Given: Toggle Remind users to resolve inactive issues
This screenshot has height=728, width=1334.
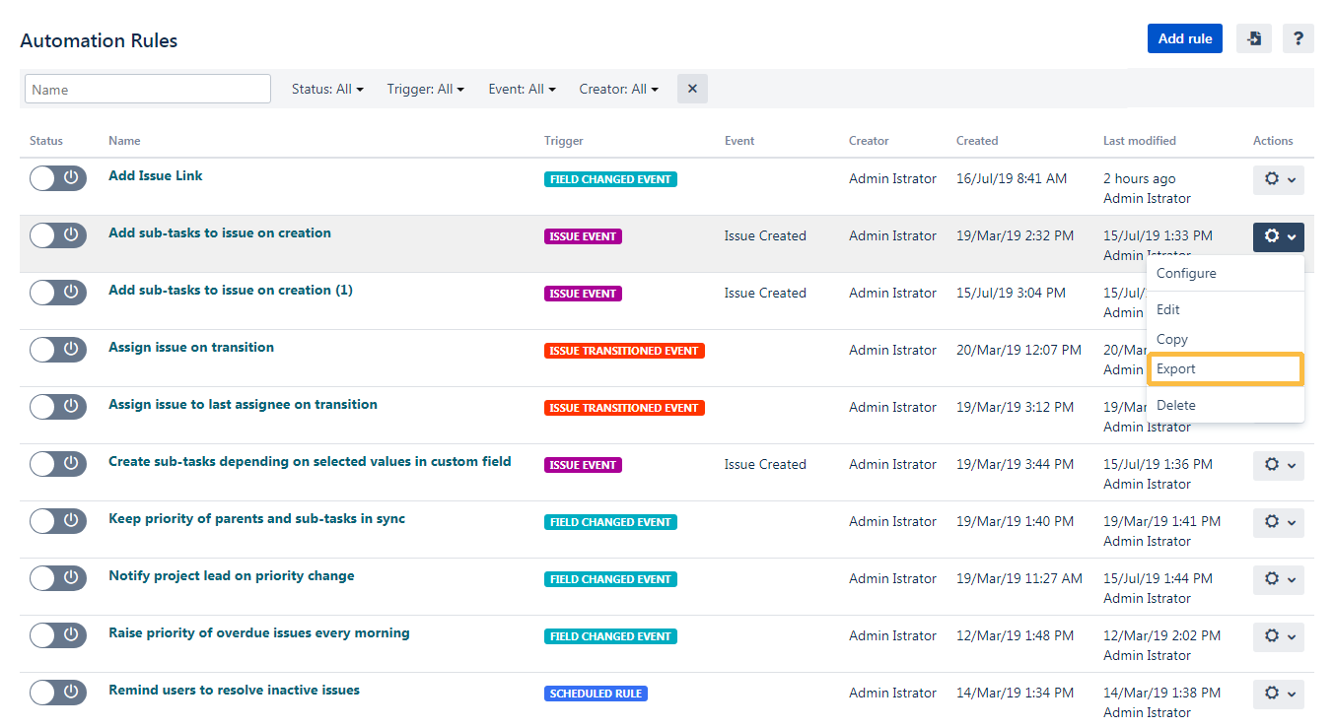Looking at the screenshot, I should pos(58,693).
